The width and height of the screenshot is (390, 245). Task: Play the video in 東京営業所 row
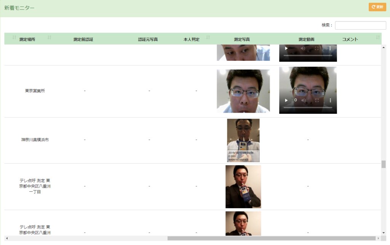coord(286,100)
